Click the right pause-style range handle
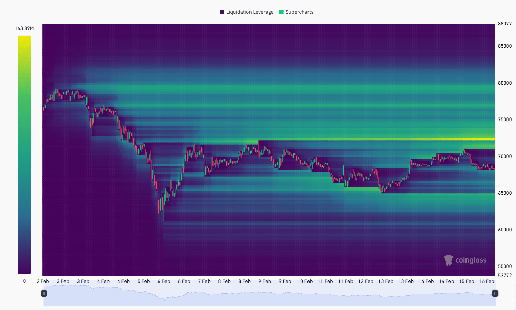This screenshot has width=516, height=310. point(495,293)
